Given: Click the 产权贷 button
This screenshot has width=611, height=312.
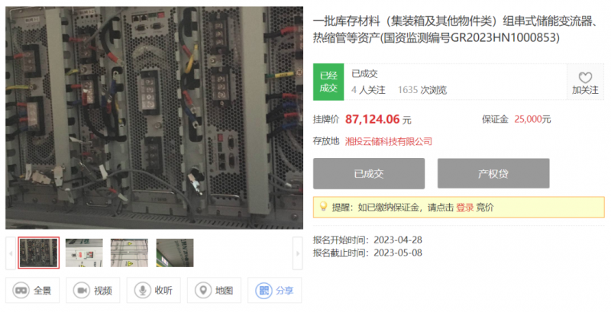Looking at the screenshot, I should pos(493,173).
